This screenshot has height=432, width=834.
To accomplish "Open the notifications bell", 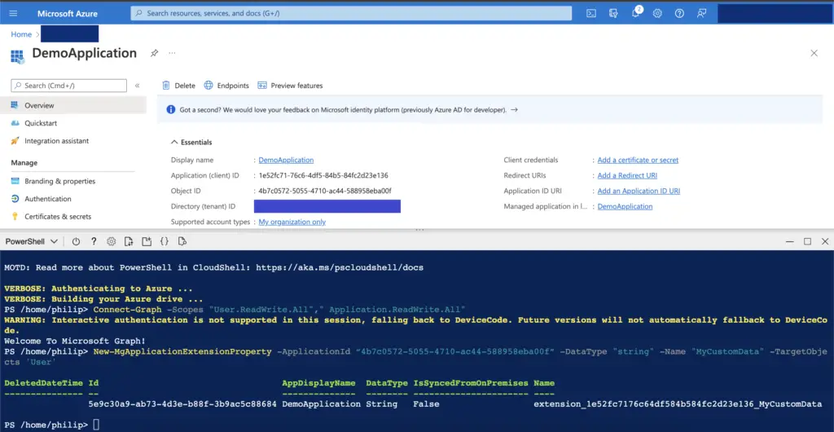I will (x=635, y=13).
